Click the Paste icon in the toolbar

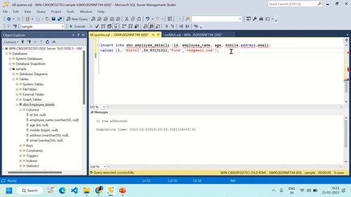(x=139, y=19)
